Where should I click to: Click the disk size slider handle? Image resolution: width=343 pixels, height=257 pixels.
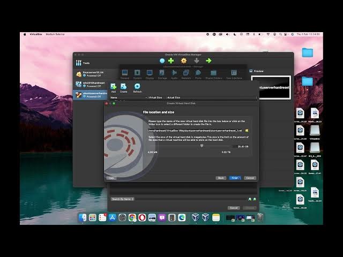pos(202,146)
